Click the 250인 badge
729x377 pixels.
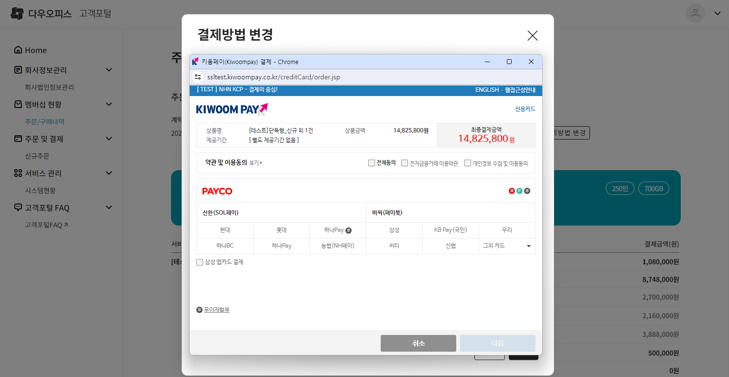point(620,189)
